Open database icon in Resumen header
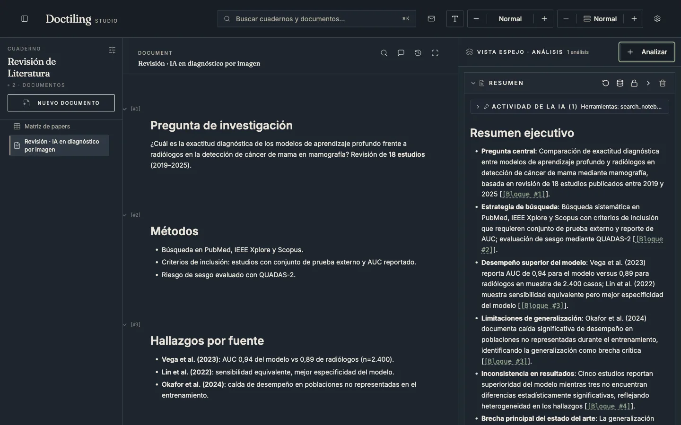681x425 pixels. [620, 83]
